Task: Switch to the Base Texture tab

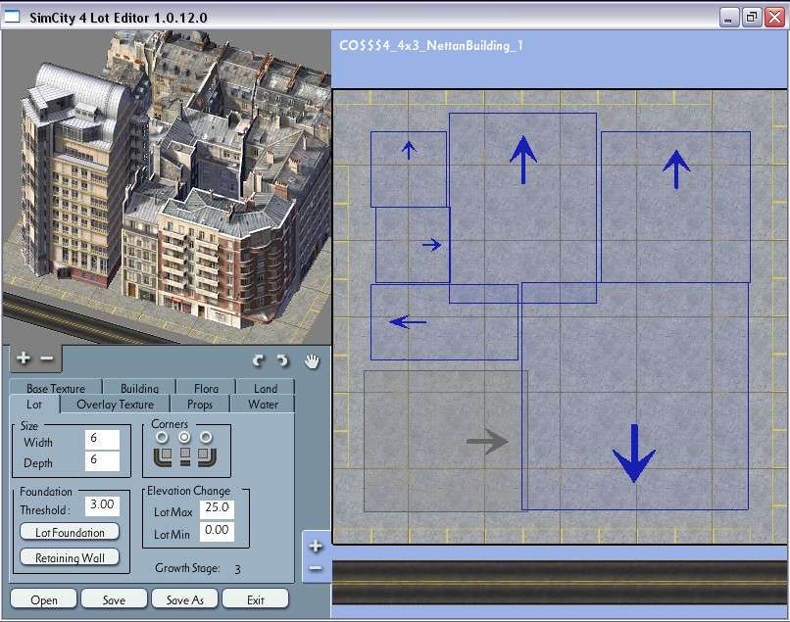Action: click(x=56, y=388)
